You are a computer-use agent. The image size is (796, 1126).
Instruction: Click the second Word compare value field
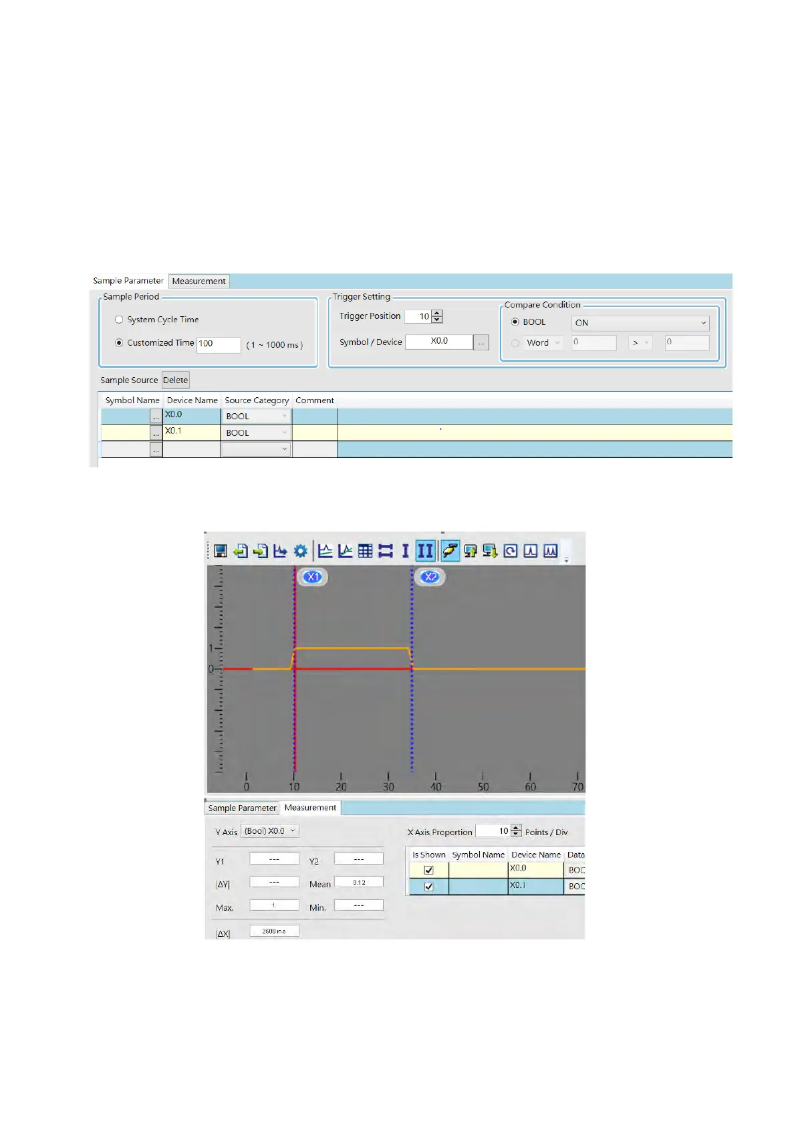[x=686, y=343]
